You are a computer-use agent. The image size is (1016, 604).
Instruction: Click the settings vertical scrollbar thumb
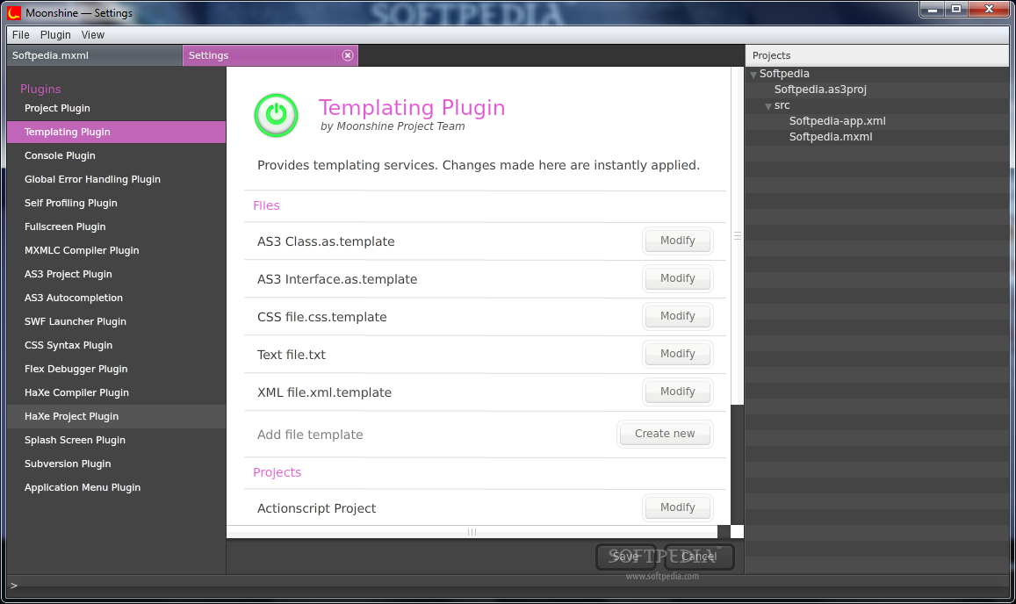738,236
